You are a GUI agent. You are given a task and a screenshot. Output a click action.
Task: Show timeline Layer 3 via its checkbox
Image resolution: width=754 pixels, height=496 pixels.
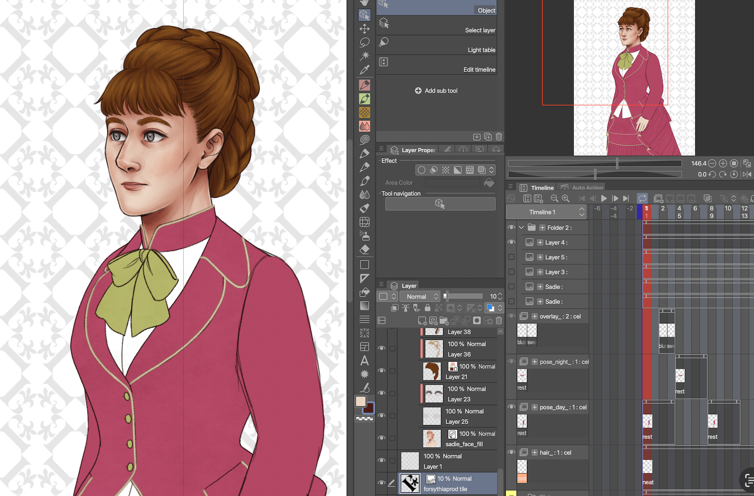click(511, 272)
